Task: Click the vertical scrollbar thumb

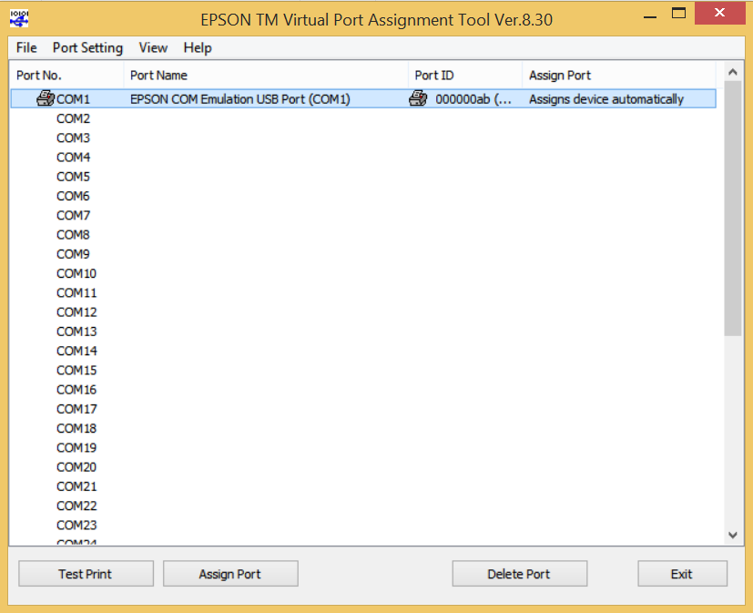Action: pos(733,209)
